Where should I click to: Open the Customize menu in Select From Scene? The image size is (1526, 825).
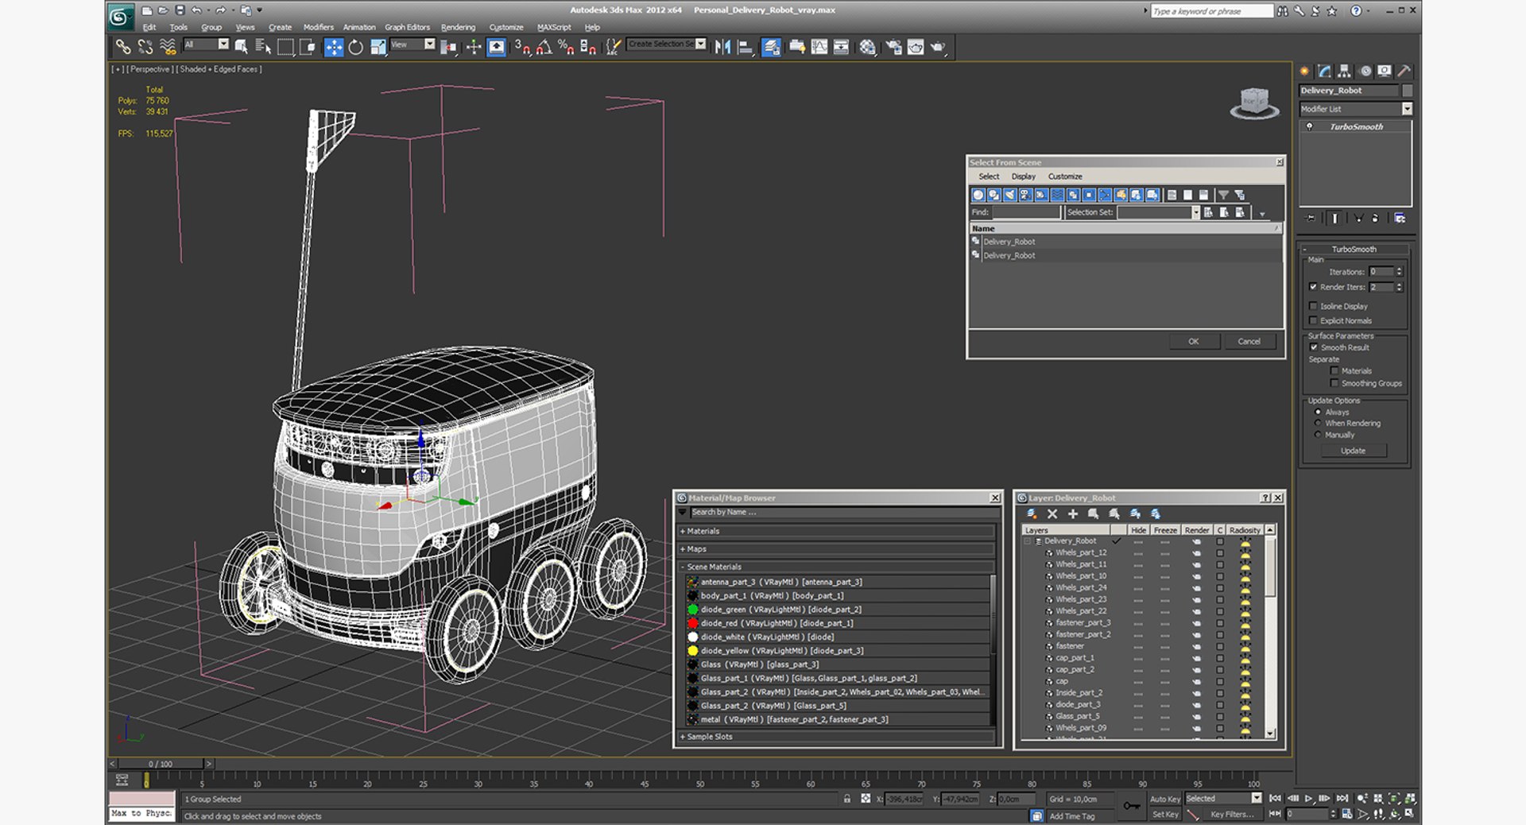tap(1065, 176)
